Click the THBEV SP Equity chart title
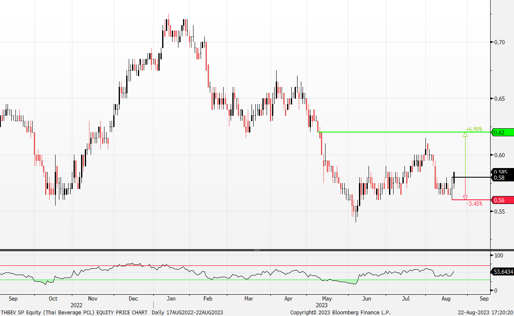This screenshot has width=514, height=316. tap(74, 312)
